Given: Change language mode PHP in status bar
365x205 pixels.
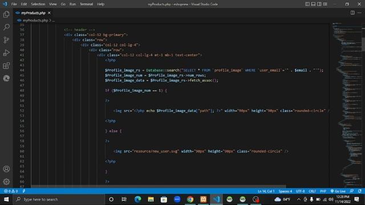Looking at the screenshot, I should tap(323, 191).
